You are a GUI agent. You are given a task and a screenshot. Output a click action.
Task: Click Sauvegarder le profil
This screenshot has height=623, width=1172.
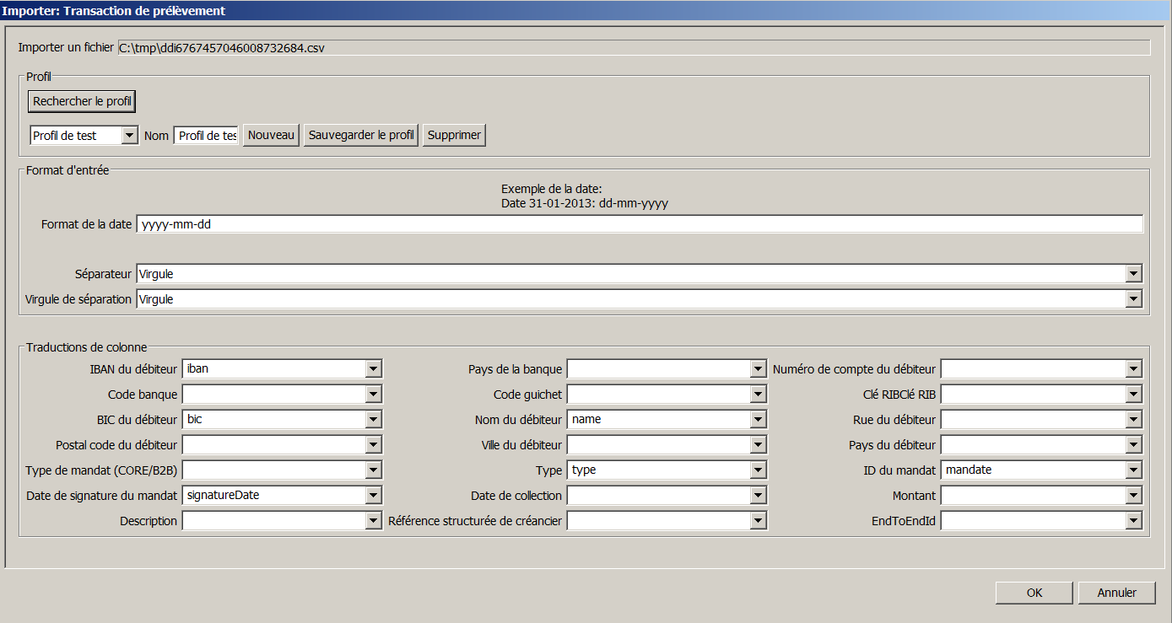pos(361,135)
